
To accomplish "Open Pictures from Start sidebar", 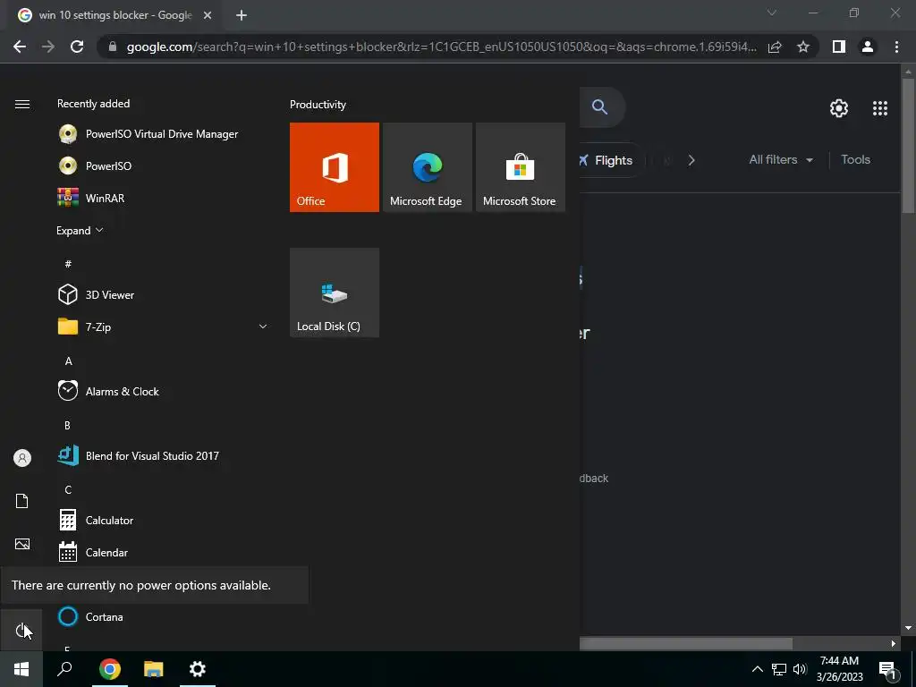I will [22, 544].
